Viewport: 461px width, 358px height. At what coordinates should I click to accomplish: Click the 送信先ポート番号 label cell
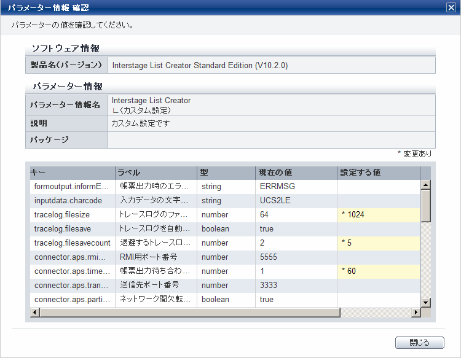tap(156, 285)
